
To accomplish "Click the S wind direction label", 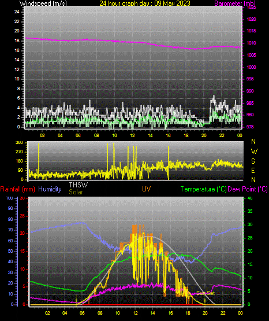I will click(x=253, y=161).
